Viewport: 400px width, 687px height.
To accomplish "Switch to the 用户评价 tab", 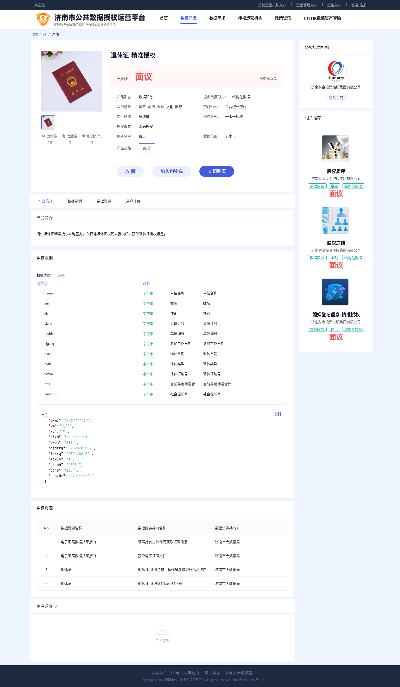I will pos(133,201).
